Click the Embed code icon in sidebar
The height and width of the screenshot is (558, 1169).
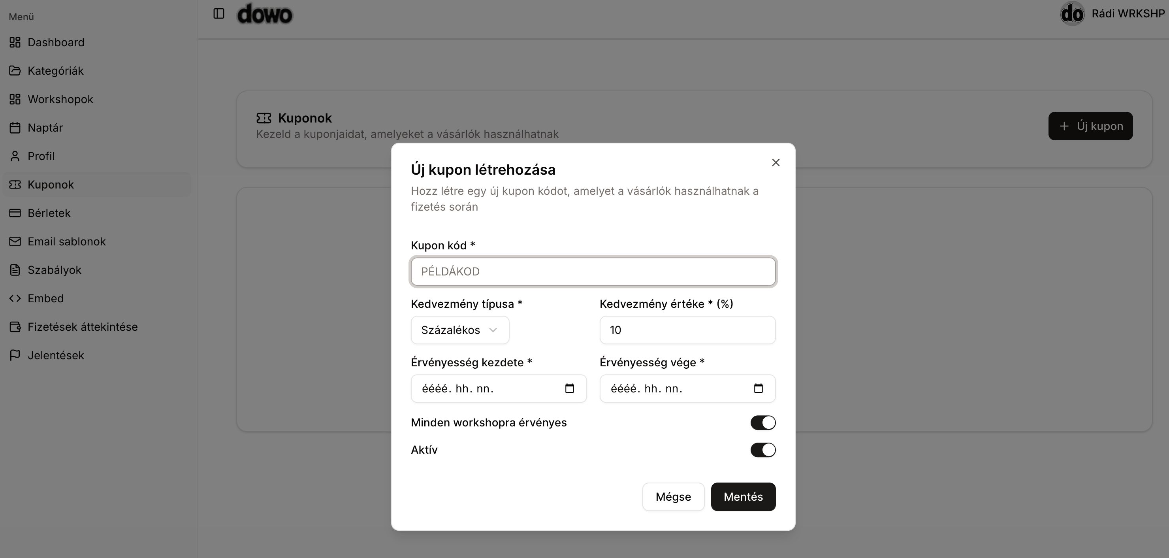click(x=15, y=298)
